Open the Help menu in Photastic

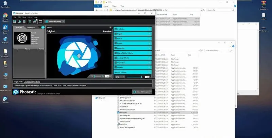(x=36, y=17)
